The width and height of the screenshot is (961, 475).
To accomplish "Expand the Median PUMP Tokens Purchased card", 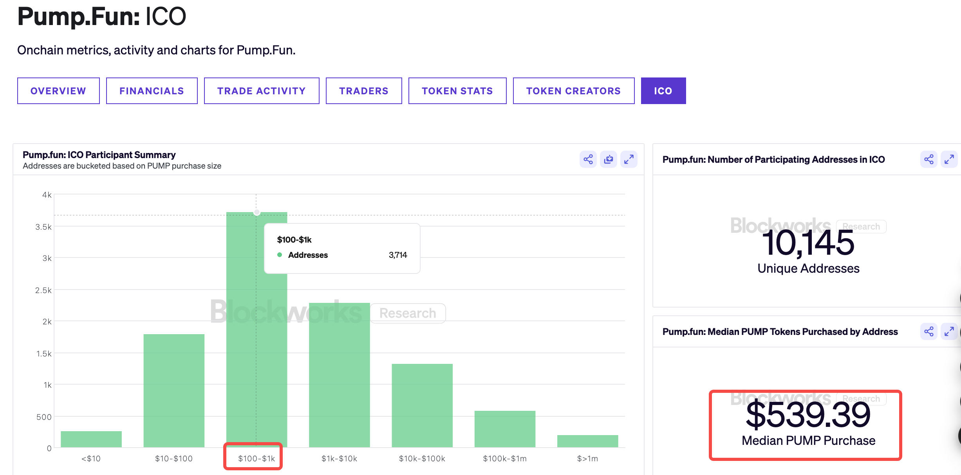I will pos(949,331).
